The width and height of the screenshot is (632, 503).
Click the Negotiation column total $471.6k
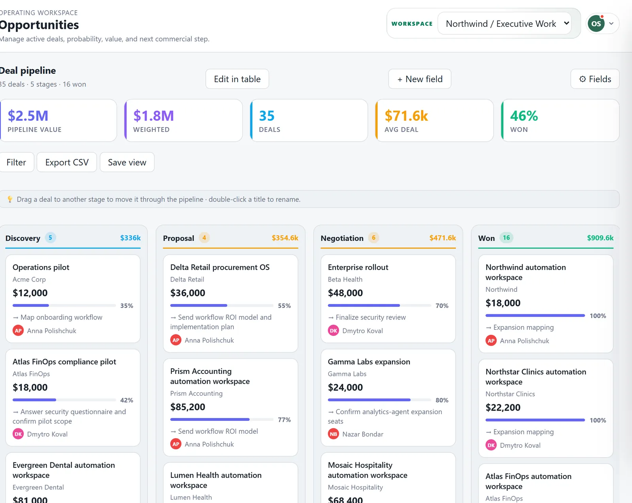coord(442,238)
